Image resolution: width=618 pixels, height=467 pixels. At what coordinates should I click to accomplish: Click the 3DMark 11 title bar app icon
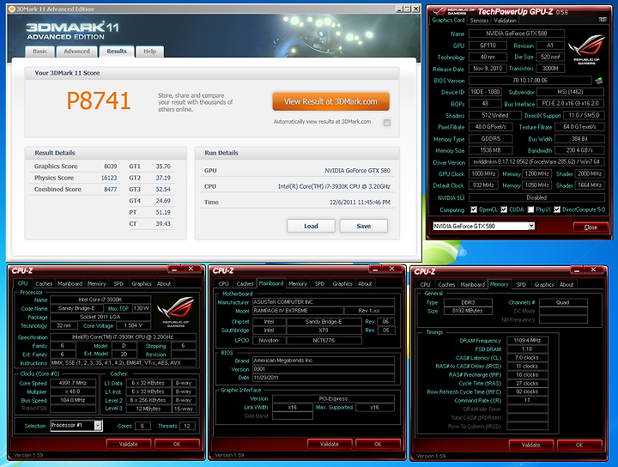click(12, 9)
